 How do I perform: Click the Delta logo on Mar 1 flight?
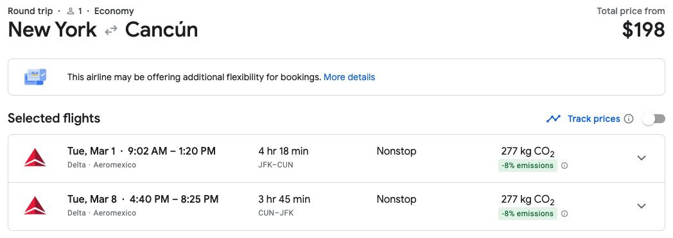(35, 158)
